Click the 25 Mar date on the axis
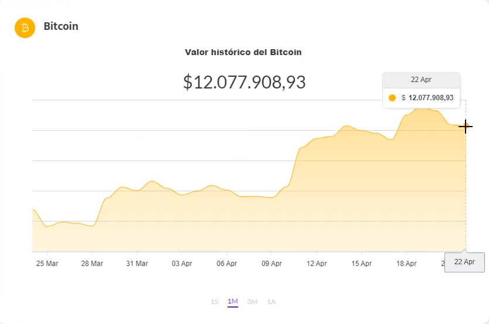The image size is (489, 324). point(47,264)
